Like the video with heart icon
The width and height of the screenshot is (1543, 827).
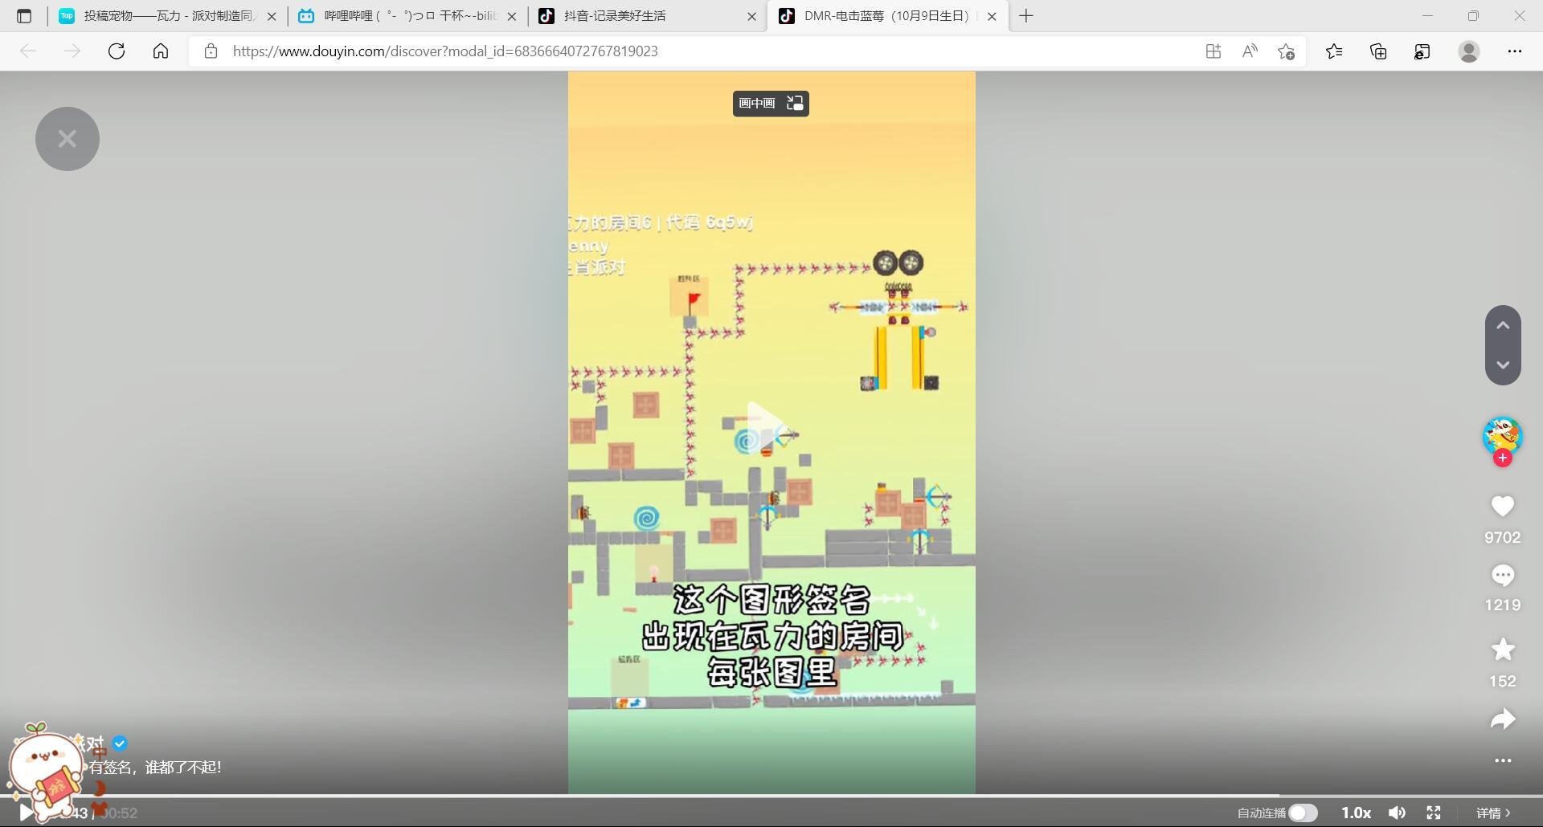[1503, 506]
